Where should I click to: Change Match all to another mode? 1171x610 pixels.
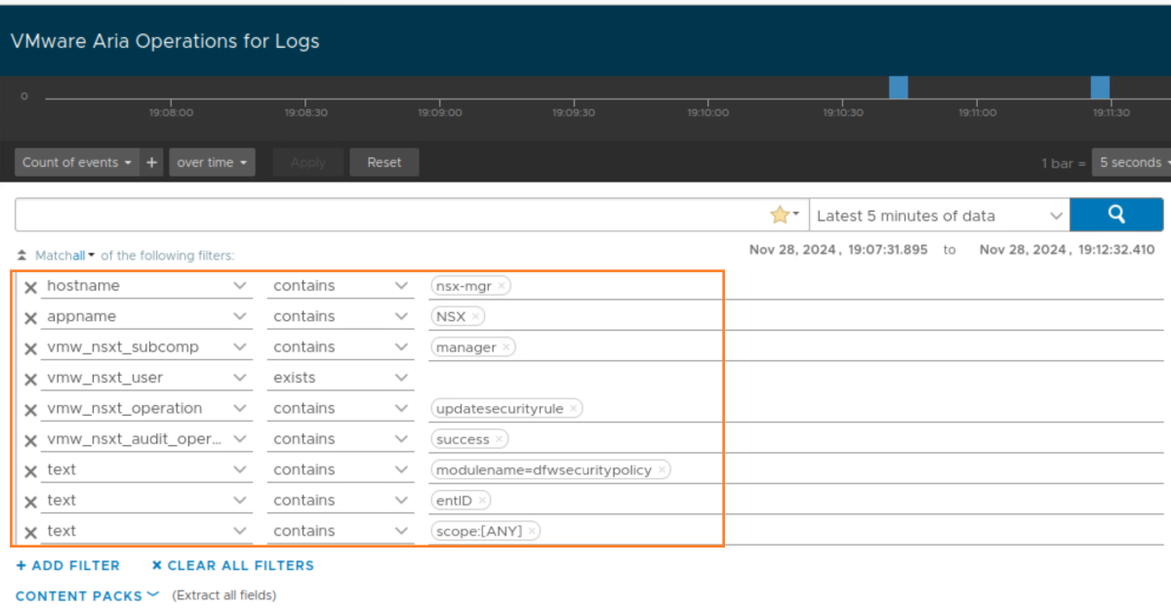[x=84, y=255]
